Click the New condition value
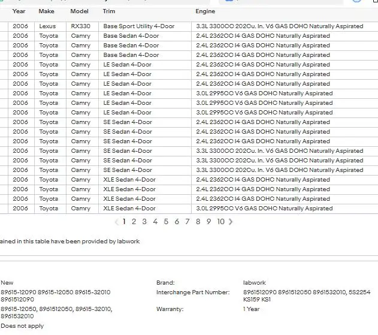378x335 pixels. [x=7, y=283]
